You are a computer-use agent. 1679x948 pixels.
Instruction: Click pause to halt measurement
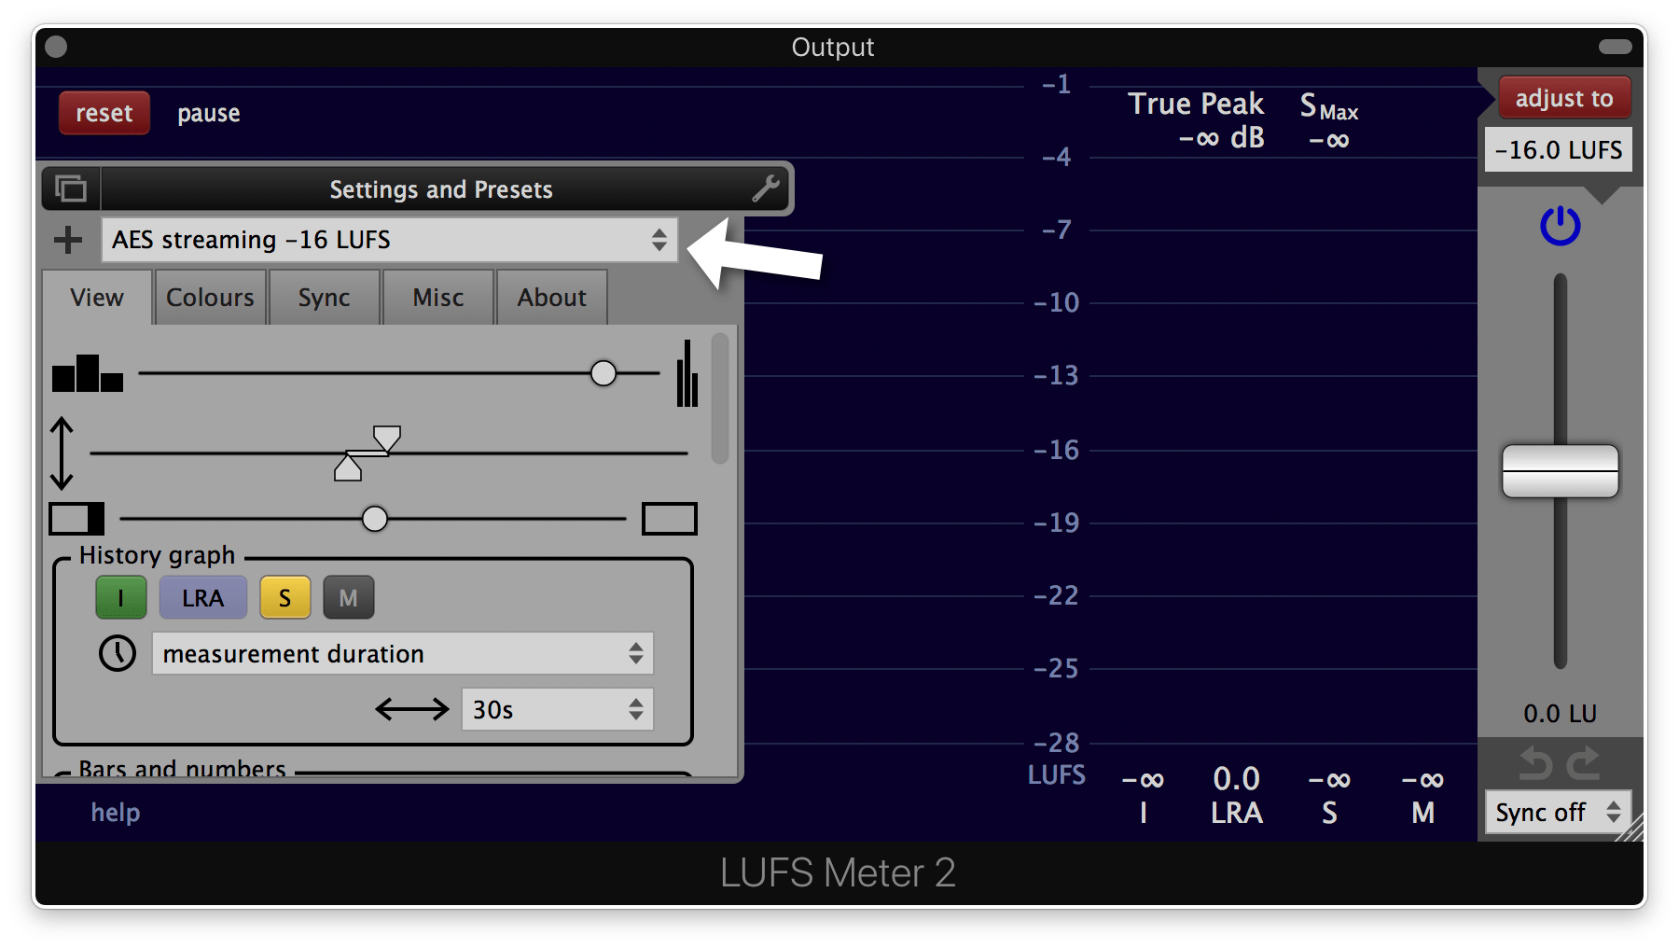[x=209, y=114]
